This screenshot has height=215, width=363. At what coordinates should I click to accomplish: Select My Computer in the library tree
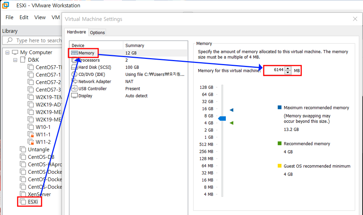pyautogui.click(x=36, y=52)
